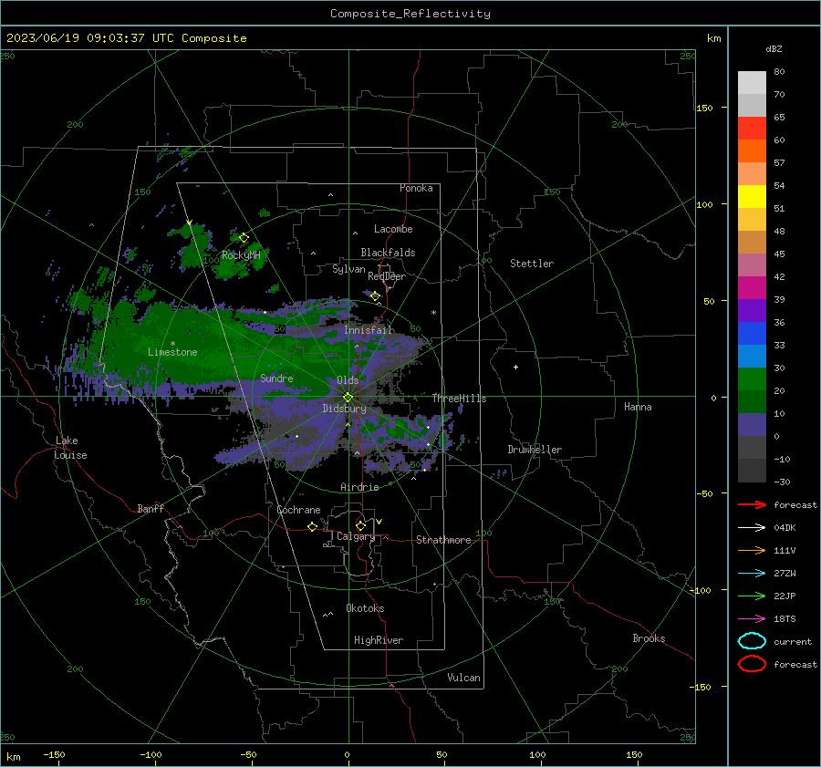The height and width of the screenshot is (767, 821).
Task: Click the Drumheller label
Action: pos(535,450)
